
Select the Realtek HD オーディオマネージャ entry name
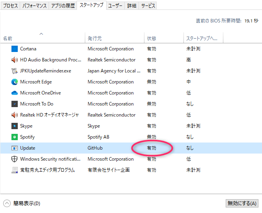[x=49, y=115]
